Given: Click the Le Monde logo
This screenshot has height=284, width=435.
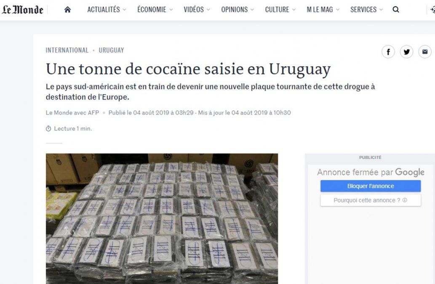Looking at the screenshot, I should click(x=22, y=10).
